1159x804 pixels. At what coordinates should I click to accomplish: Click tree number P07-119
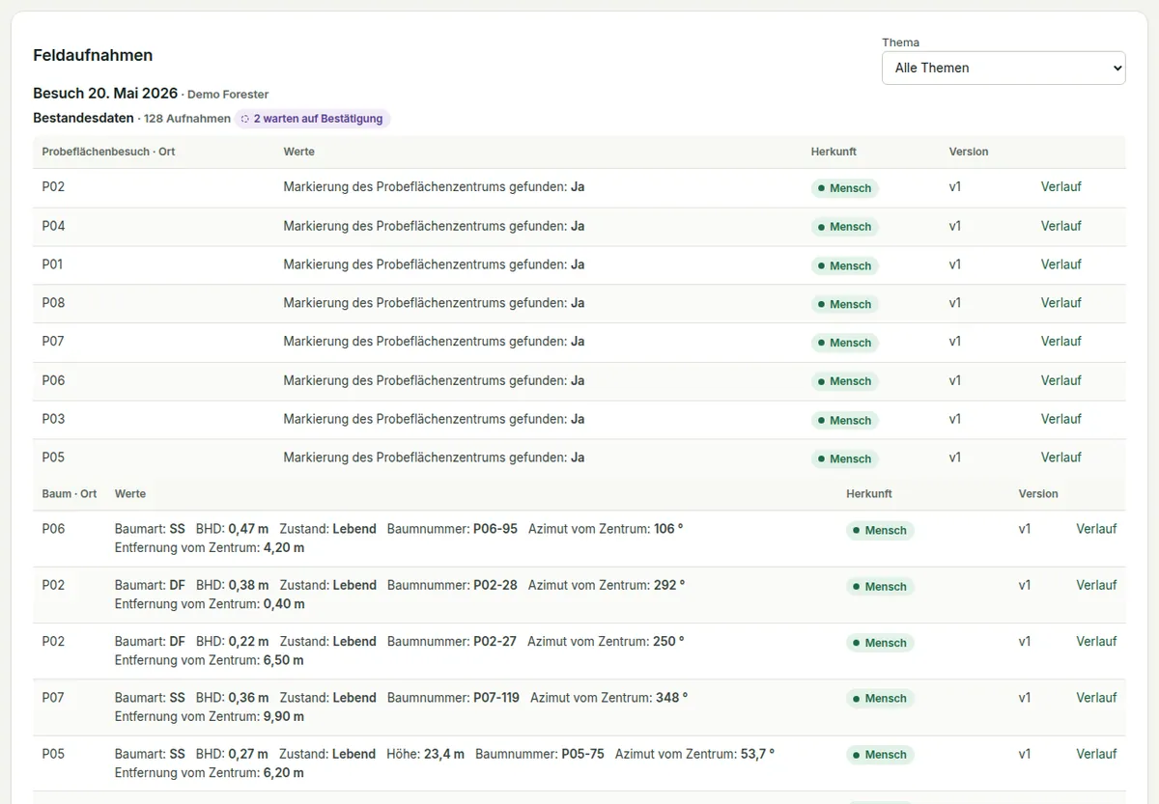click(496, 698)
